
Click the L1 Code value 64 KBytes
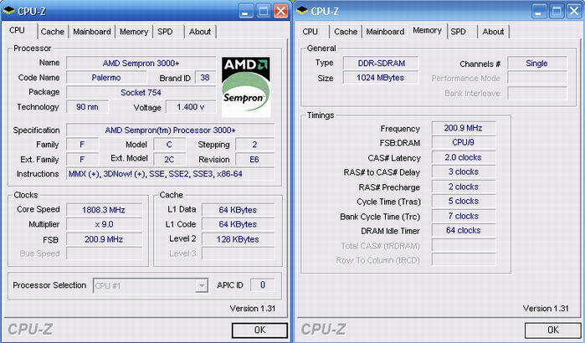click(238, 224)
